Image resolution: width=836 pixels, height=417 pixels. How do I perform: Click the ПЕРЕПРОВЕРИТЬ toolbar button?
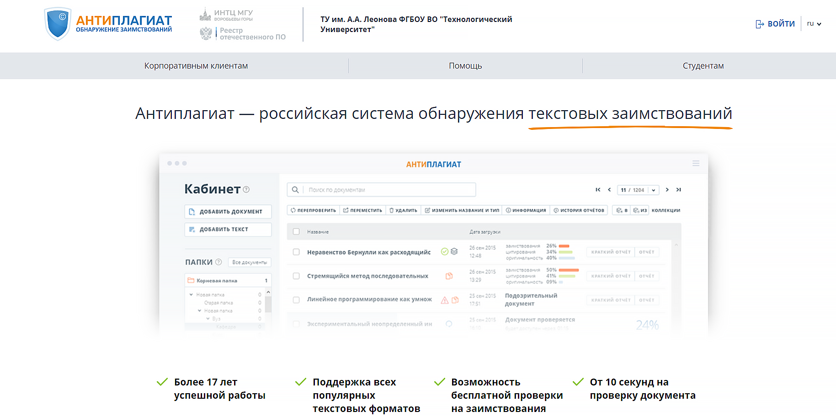tap(314, 210)
